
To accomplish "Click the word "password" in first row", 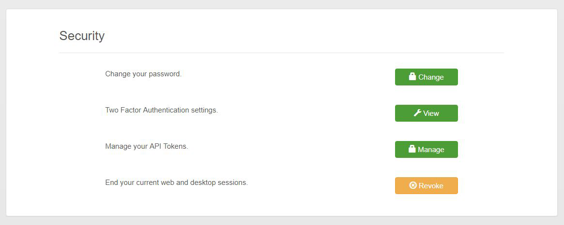I will pos(164,74).
